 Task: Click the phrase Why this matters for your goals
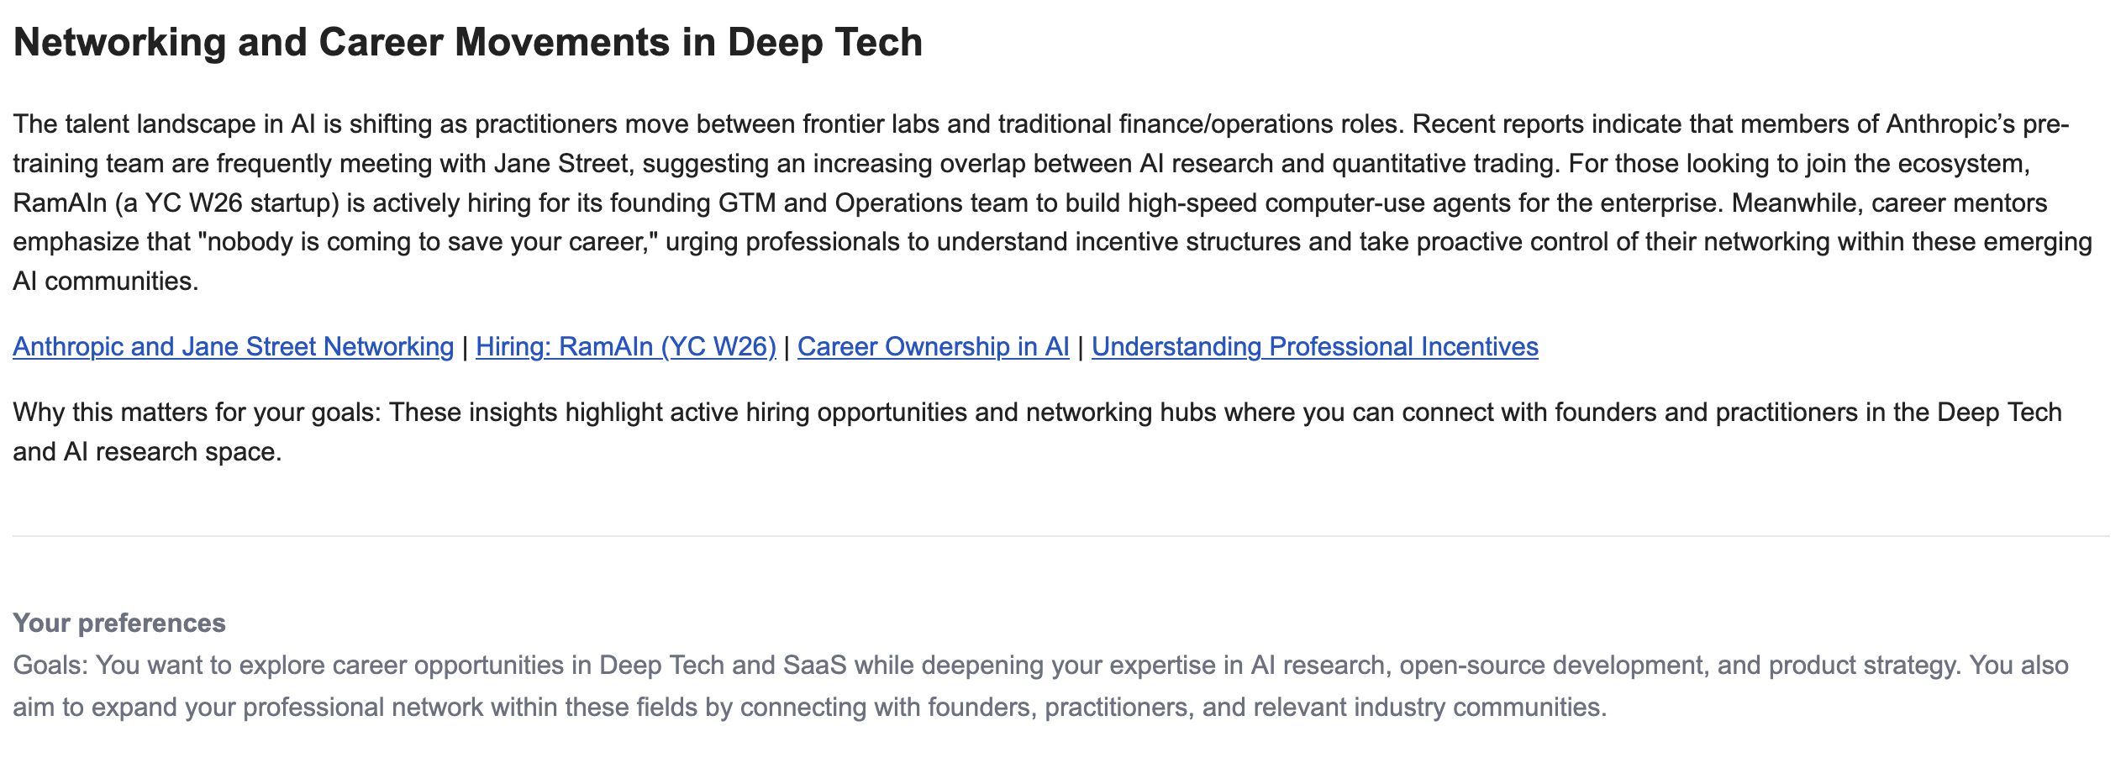pos(197,412)
